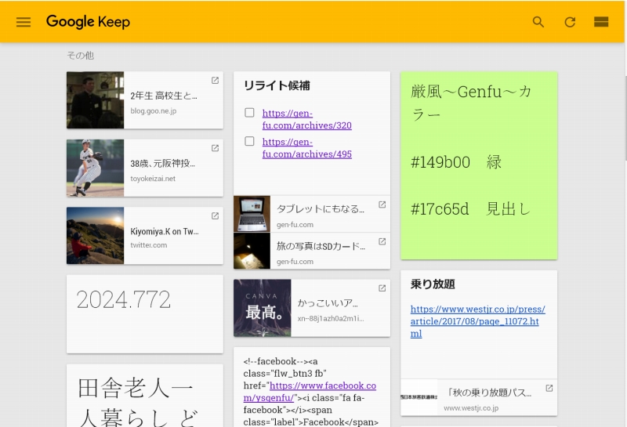
Task: Open external link icon on 38歳、元阪神投 card
Action: [215, 148]
